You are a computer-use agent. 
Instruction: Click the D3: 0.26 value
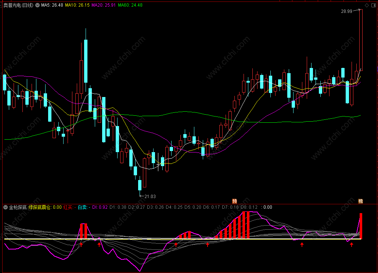point(155,207)
